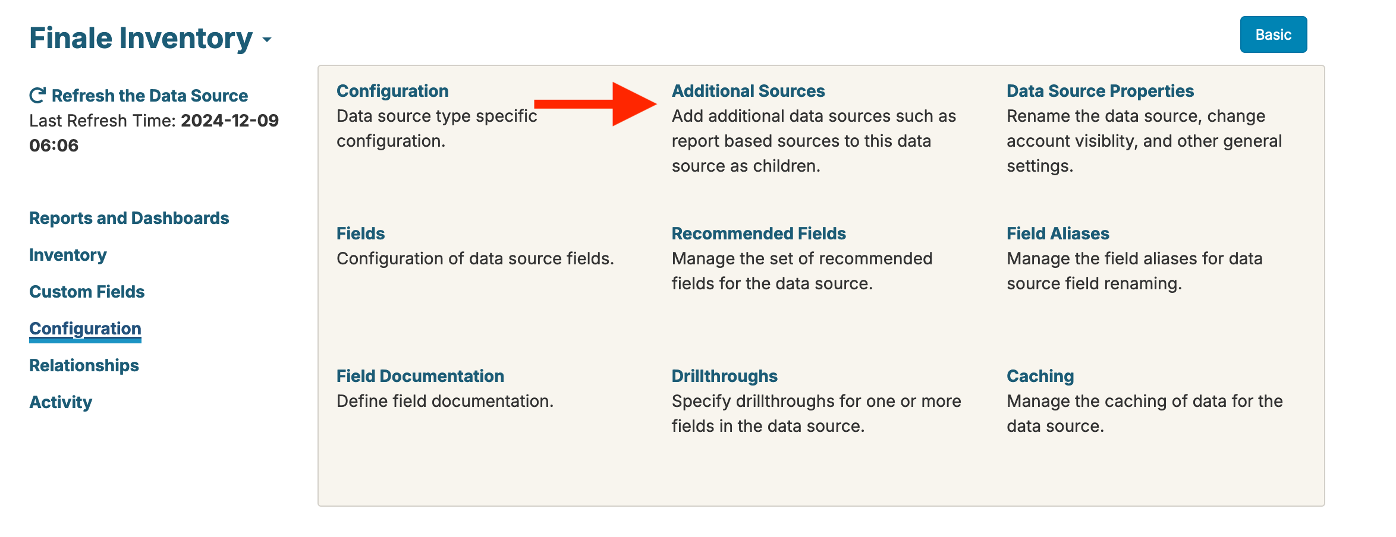
Task: Open the Fields configuration link
Action: point(360,233)
